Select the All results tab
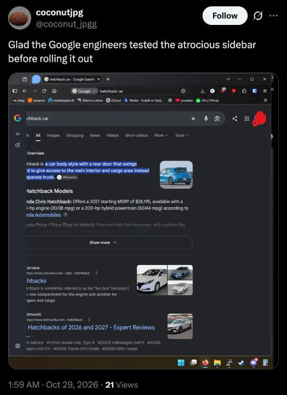 tap(38, 135)
